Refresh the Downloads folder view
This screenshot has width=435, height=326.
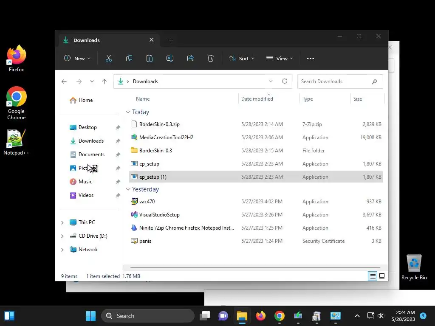point(284,81)
